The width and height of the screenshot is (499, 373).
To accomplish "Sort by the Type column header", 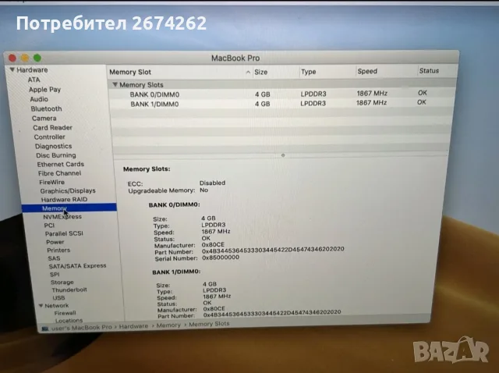I will 309,72.
